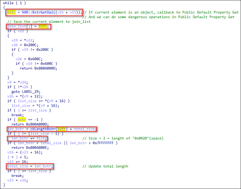241x189 pixels.
Task: Click the 'v15 = v26' assignment
Action: pos(18,180)
